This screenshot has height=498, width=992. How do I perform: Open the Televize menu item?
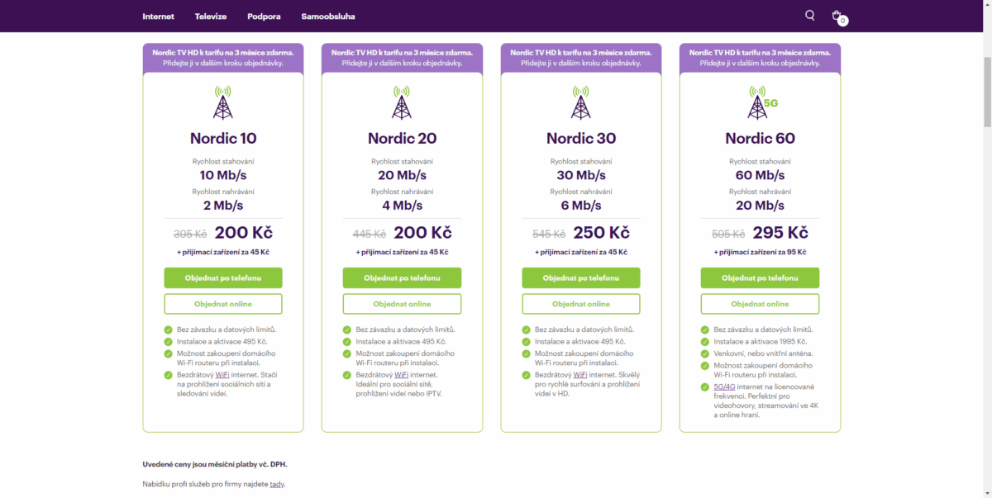211,16
